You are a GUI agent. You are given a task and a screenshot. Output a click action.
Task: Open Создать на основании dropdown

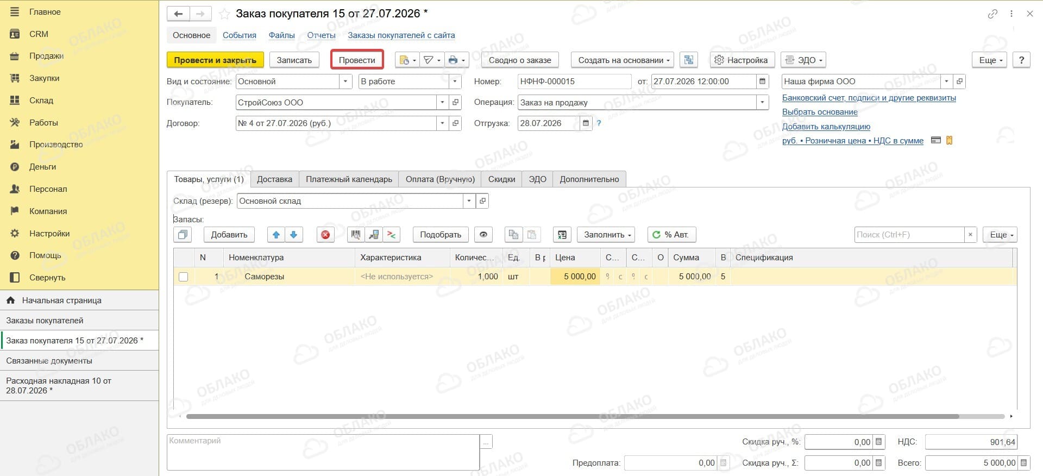622,60
